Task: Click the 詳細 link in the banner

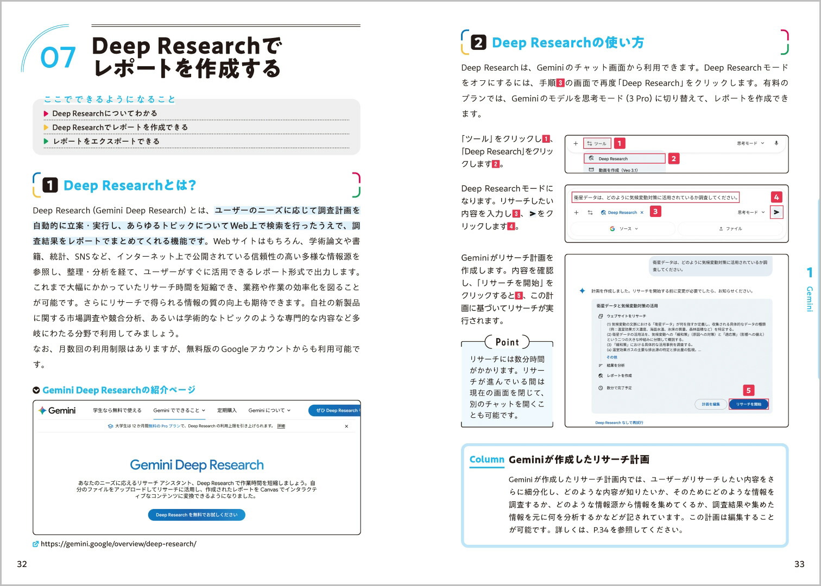Action: coord(281,426)
